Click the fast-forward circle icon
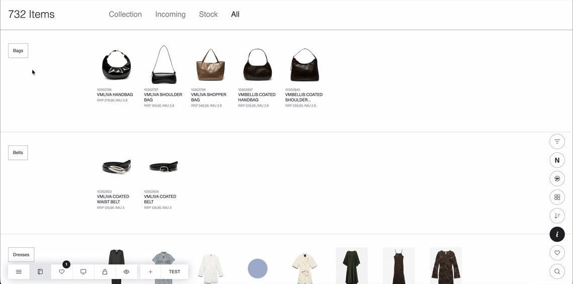 [x=557, y=179]
